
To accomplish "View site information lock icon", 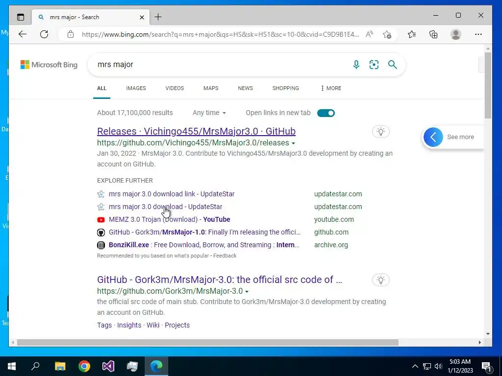I will (71, 34).
